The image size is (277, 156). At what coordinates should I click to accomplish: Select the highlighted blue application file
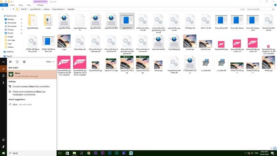(127, 21)
